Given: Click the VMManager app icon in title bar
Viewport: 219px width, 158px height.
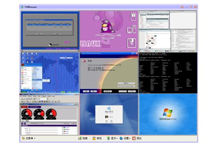Looking at the screenshot, I should [x=22, y=7].
